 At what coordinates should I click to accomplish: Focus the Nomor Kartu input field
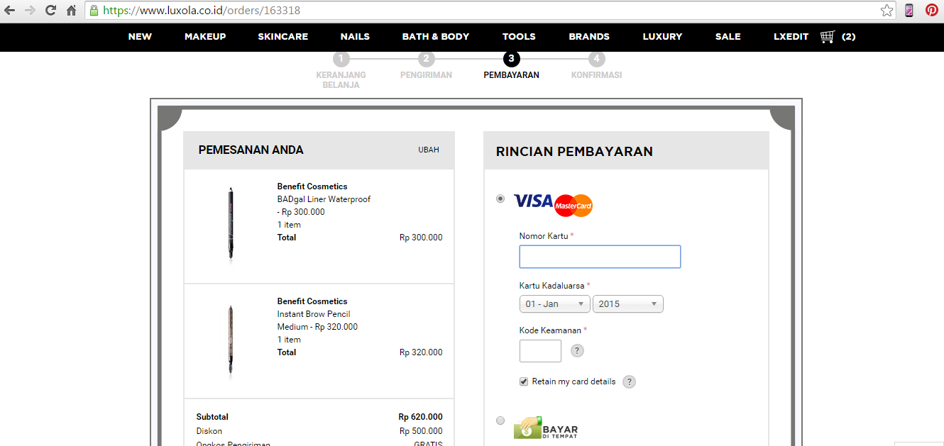[x=600, y=257]
